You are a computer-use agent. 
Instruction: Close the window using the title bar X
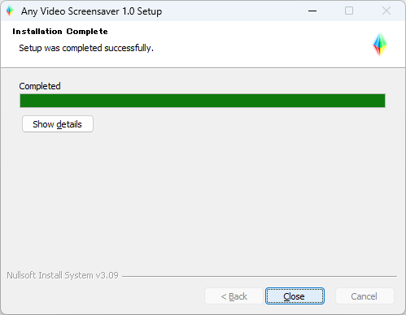pyautogui.click(x=386, y=11)
